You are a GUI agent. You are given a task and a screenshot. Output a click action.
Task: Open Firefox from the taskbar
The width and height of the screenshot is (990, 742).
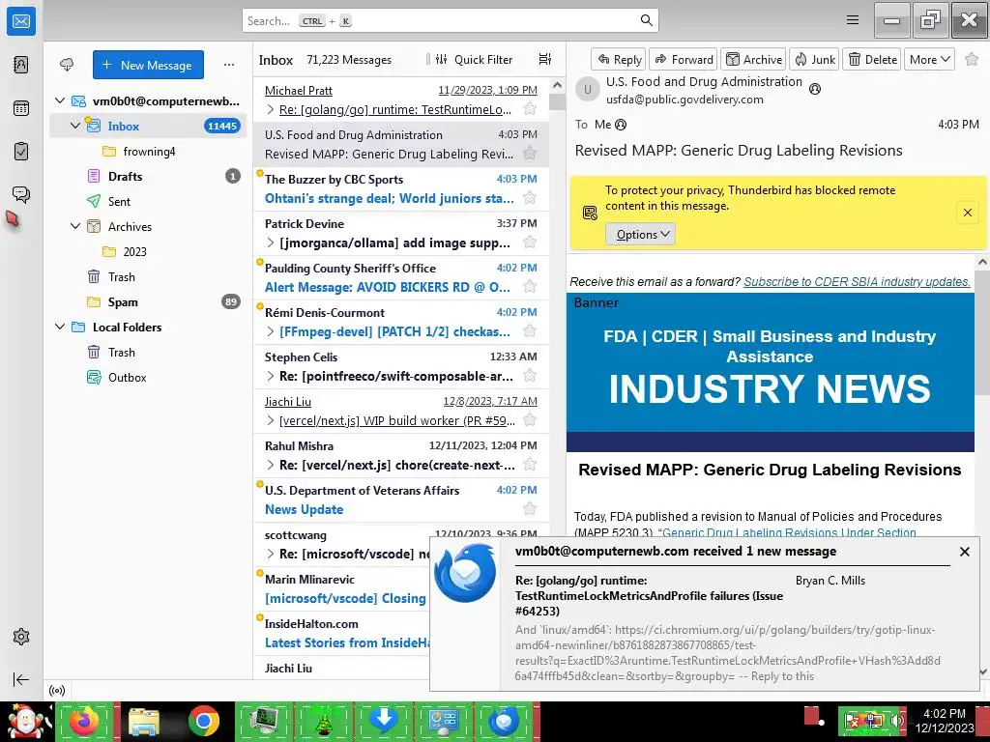[x=84, y=721]
